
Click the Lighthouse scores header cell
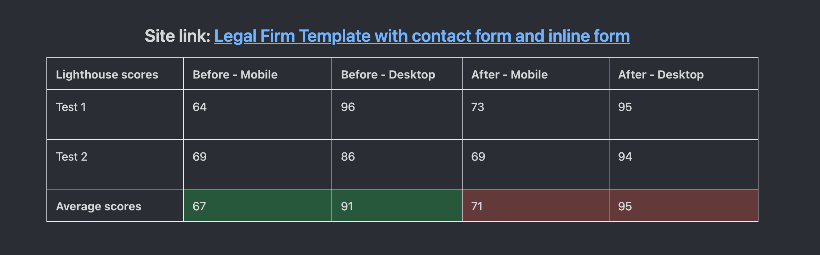tap(115, 73)
